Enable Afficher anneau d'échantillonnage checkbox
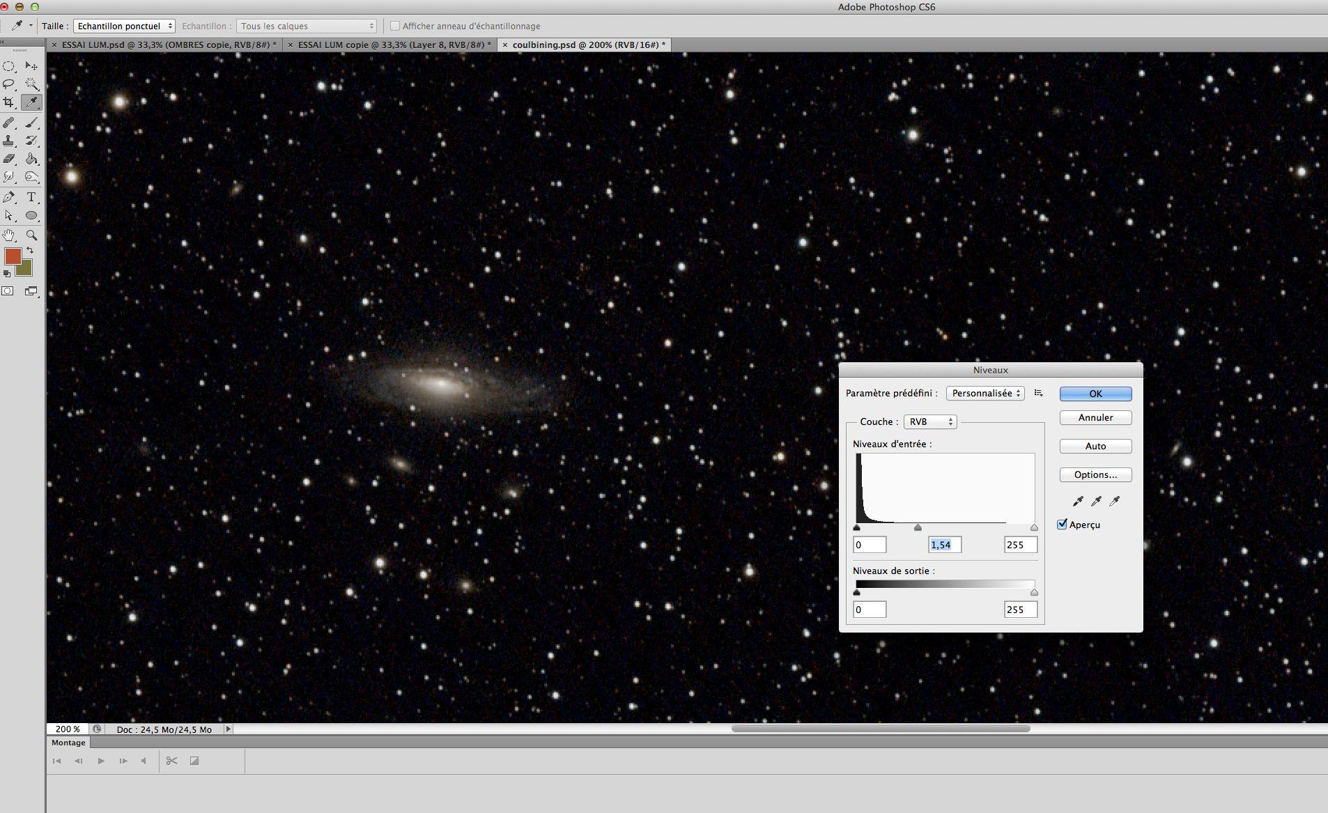 (x=395, y=26)
